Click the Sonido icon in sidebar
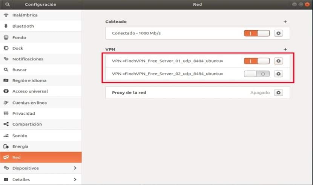This screenshot has width=313, height=185. click(x=6, y=136)
